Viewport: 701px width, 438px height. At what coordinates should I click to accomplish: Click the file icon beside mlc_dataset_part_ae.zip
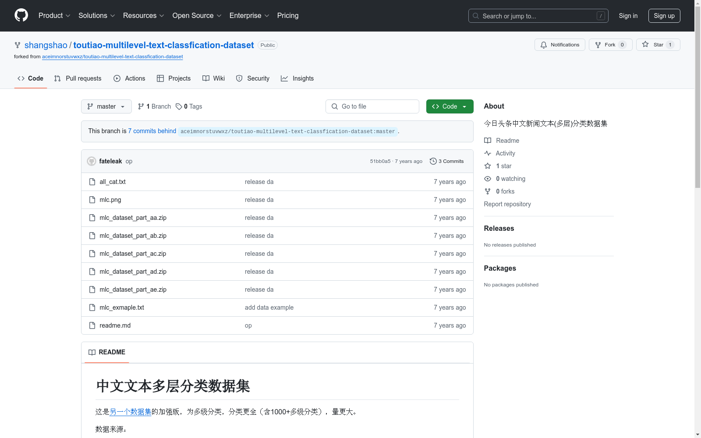point(92,290)
